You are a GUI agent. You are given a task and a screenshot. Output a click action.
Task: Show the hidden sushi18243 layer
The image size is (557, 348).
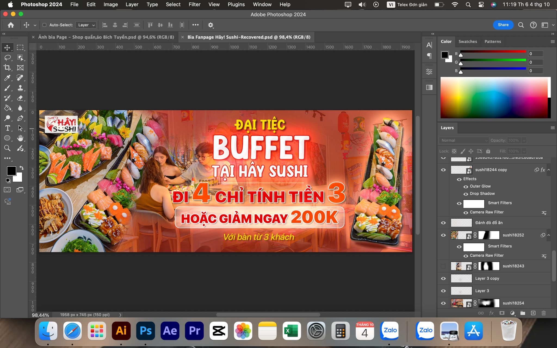tap(443, 266)
